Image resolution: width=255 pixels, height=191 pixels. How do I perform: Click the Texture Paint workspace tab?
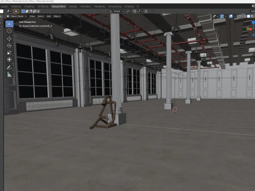click(x=58, y=6)
